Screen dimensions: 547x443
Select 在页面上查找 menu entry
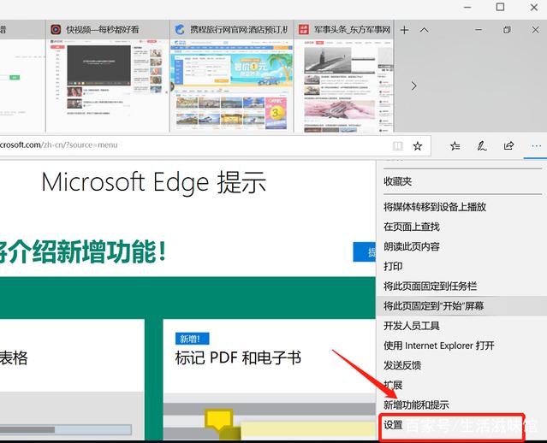(x=412, y=227)
